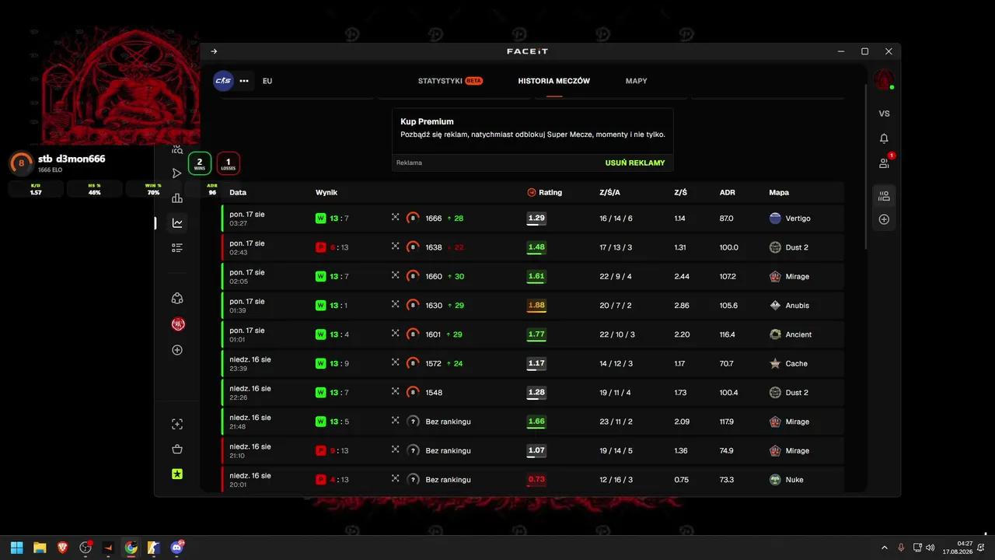Open the Ancient match row

[532, 334]
